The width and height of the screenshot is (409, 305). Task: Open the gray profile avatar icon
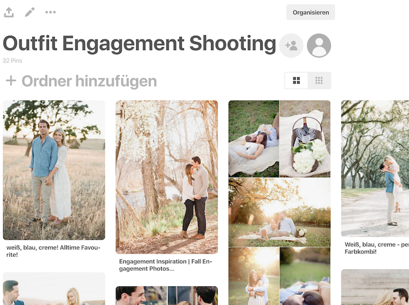point(319,46)
